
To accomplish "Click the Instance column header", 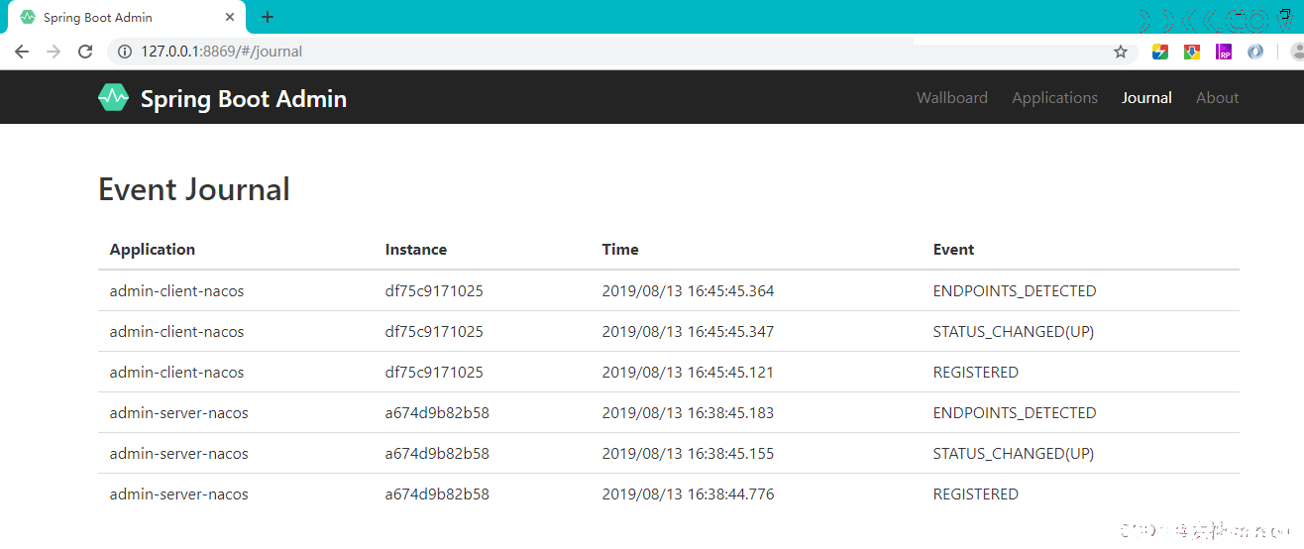I will click(x=416, y=250).
